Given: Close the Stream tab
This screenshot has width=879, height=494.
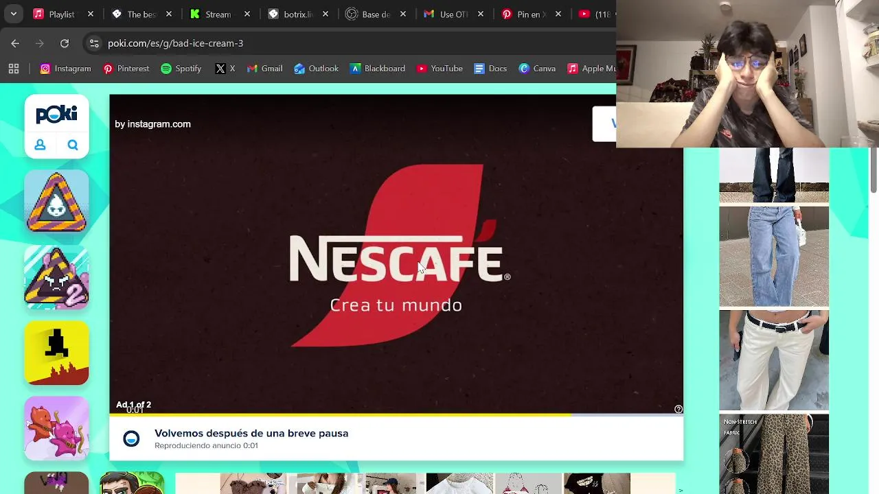Looking at the screenshot, I should click(247, 14).
